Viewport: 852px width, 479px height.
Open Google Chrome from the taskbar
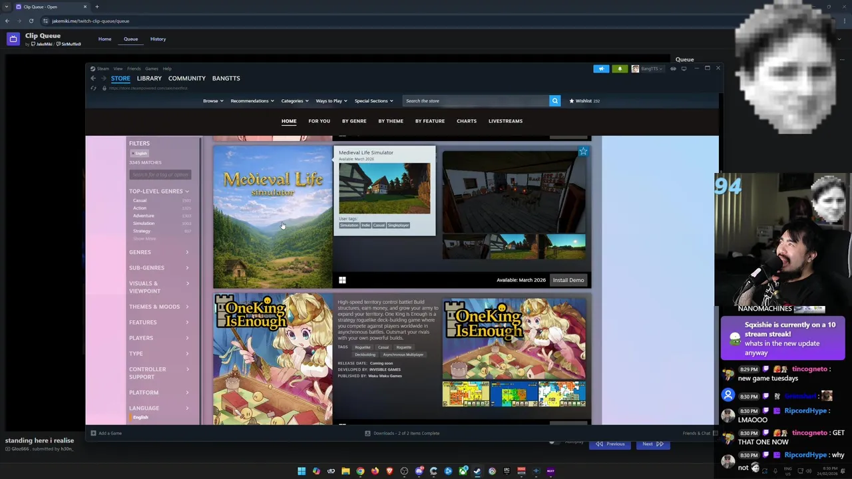point(360,471)
